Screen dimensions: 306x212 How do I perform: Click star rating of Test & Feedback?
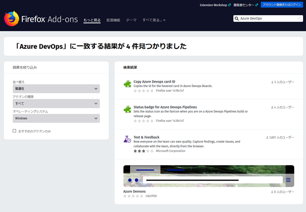[x=143, y=151]
